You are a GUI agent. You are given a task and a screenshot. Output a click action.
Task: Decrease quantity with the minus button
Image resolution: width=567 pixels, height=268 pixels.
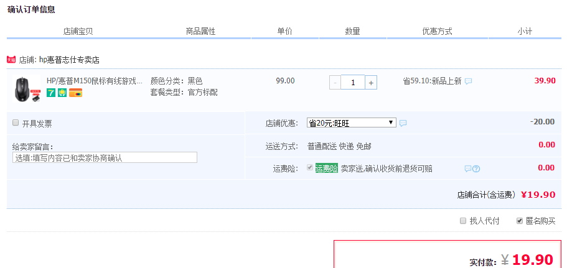335,83
